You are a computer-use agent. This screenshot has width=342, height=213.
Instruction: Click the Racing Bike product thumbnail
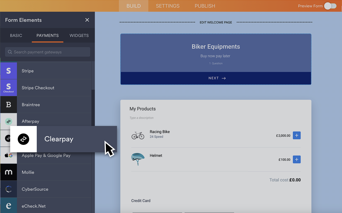coord(138,135)
